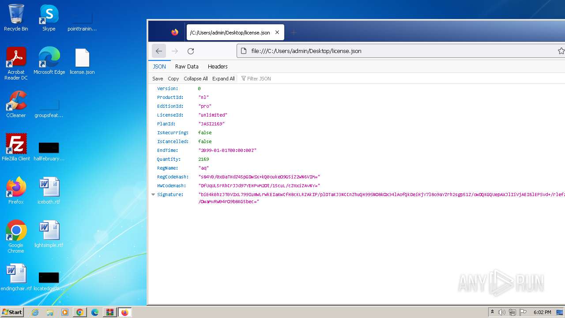Select the pointtraining desktop file
The height and width of the screenshot is (318, 565).
(82, 20)
